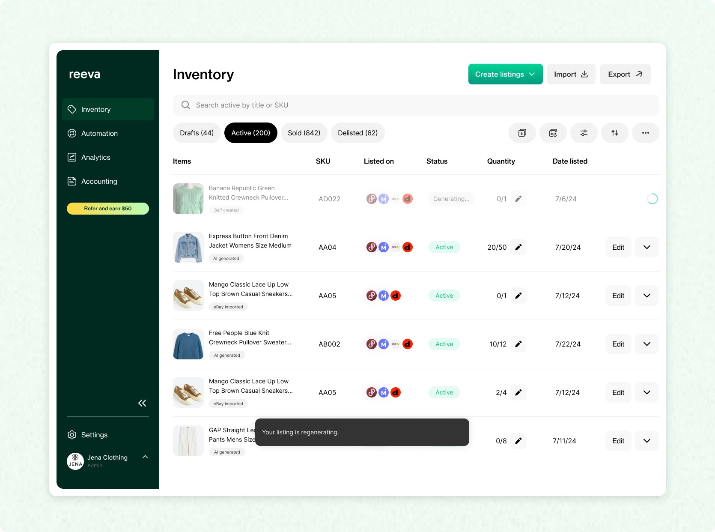
Task: Expand the Mango Sneakers 0/1 row chevron
Action: tap(647, 296)
